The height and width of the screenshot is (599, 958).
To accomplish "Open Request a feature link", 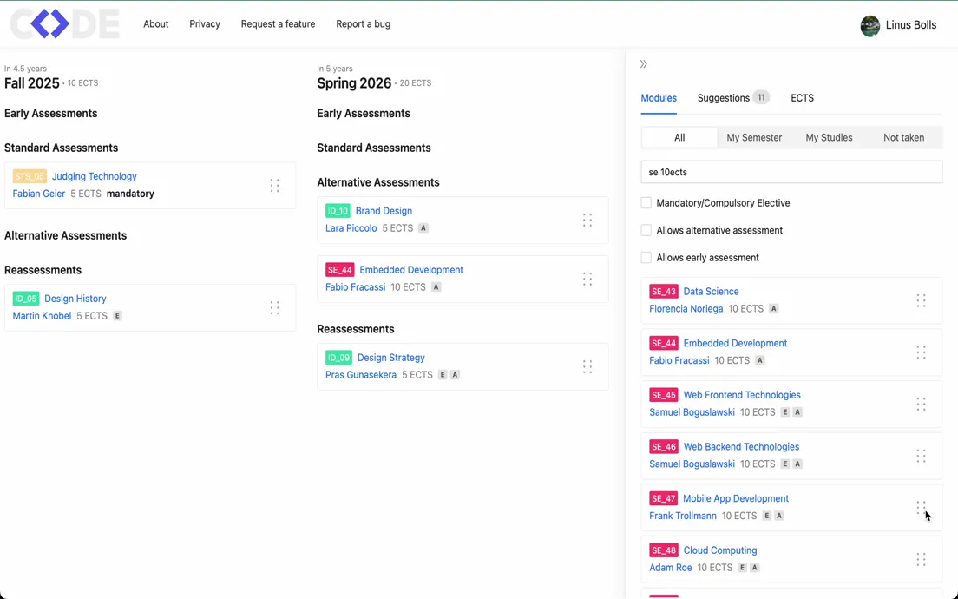I will 278,24.
